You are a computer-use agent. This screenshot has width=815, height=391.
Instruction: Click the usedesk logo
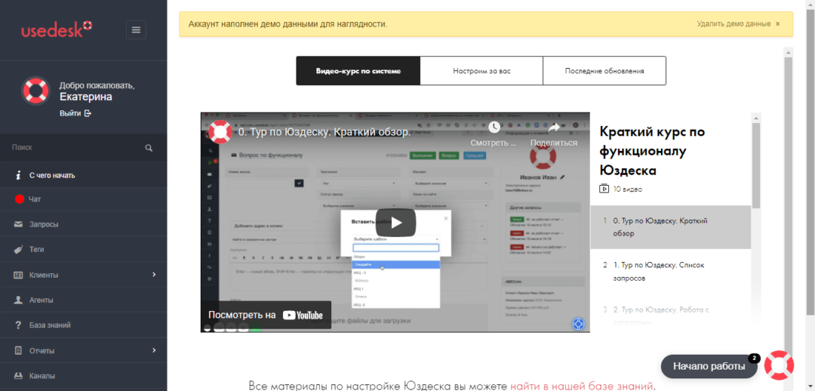pyautogui.click(x=56, y=29)
